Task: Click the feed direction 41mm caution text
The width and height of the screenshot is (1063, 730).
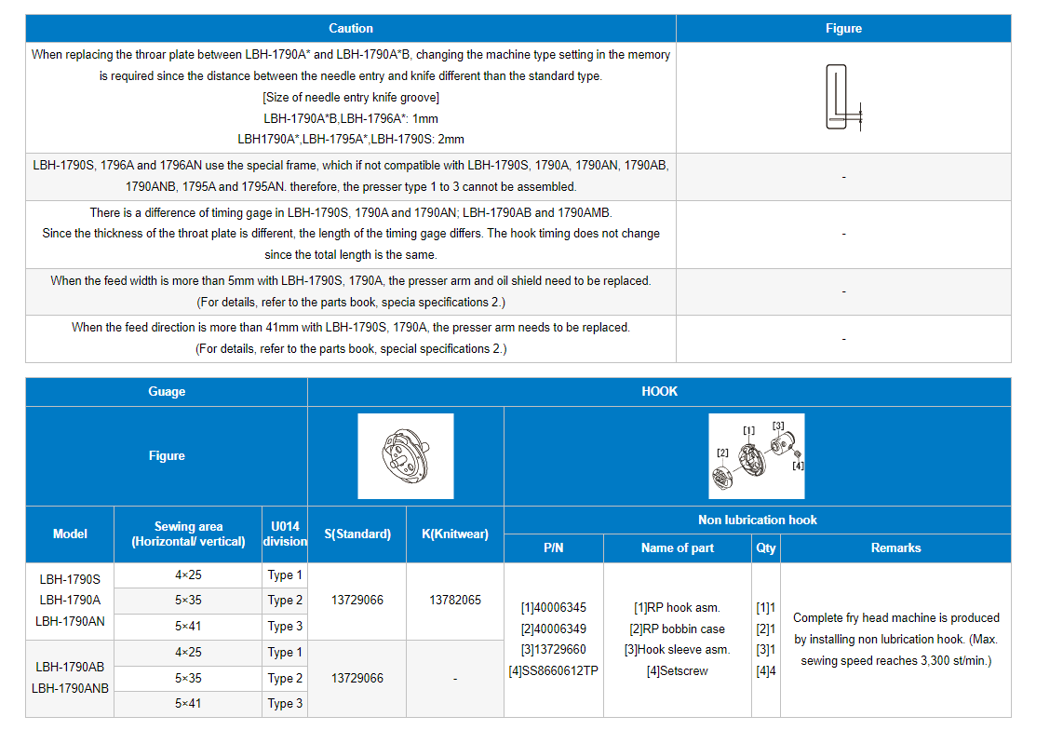Action: [x=351, y=338]
